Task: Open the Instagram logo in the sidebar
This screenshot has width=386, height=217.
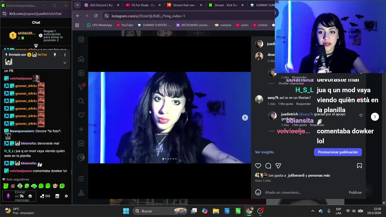Action: click(x=81, y=39)
